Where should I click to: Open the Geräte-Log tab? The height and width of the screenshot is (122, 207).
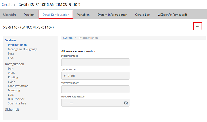click(x=142, y=15)
